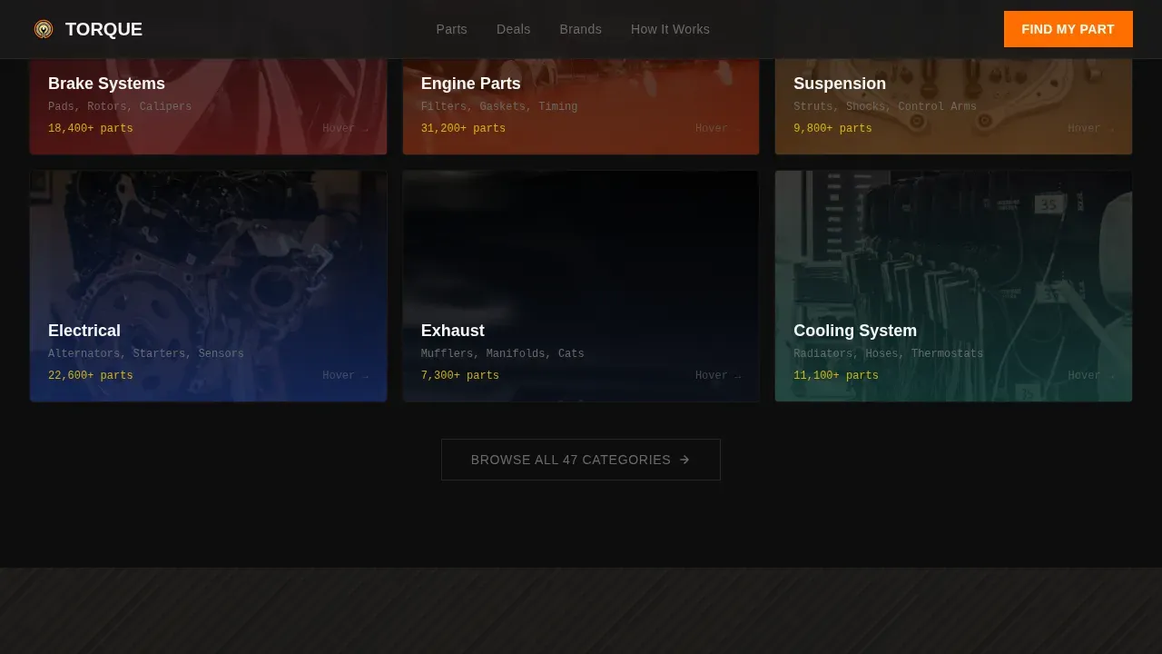The height and width of the screenshot is (654, 1162).
Task: Click Hover arrow on Electrical card
Action: pyautogui.click(x=346, y=376)
